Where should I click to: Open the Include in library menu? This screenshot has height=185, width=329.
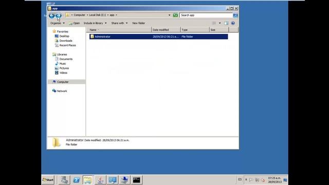click(95, 23)
